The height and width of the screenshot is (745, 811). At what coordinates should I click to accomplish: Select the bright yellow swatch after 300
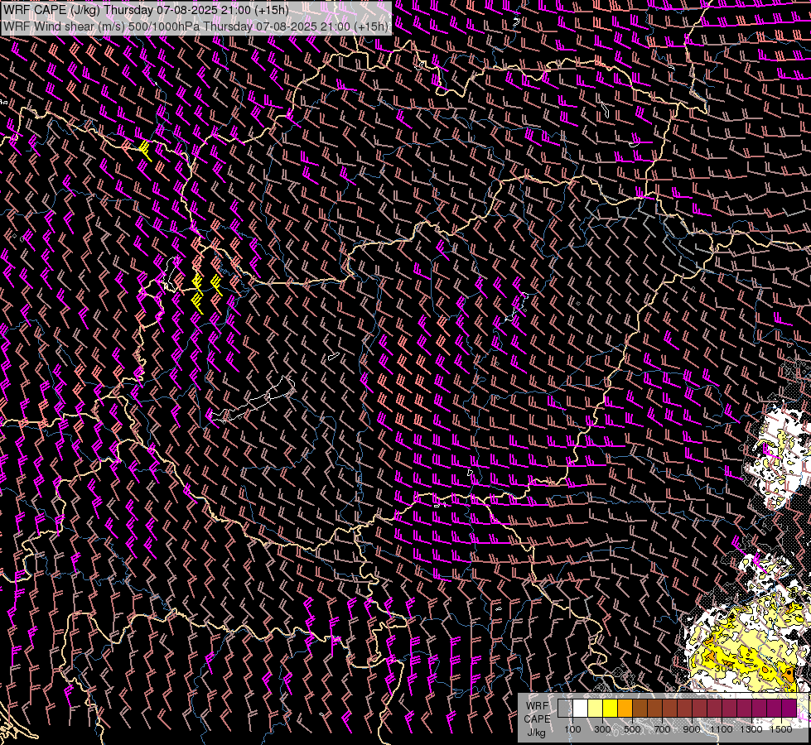tap(611, 709)
